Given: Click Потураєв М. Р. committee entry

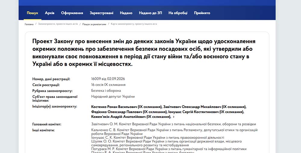Looking at the screenshot, I should pyautogui.click(x=169, y=149).
